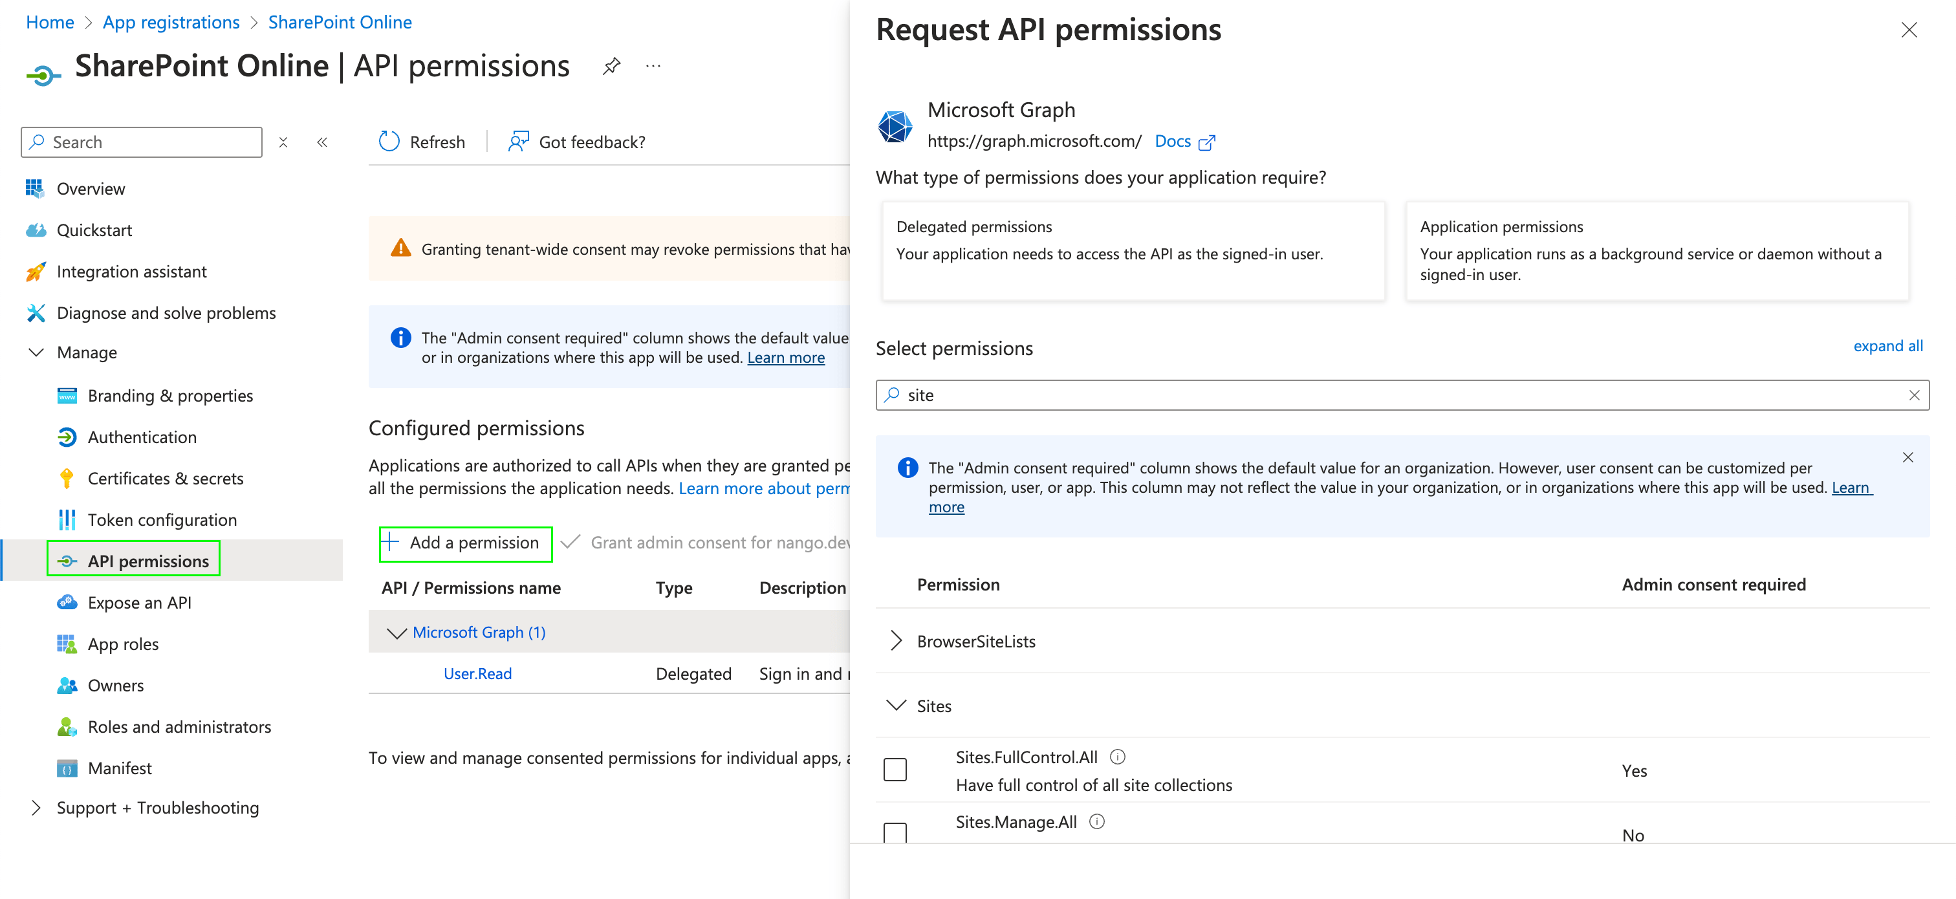Go to Authentication in the sidebar
The width and height of the screenshot is (1956, 899).
point(141,437)
